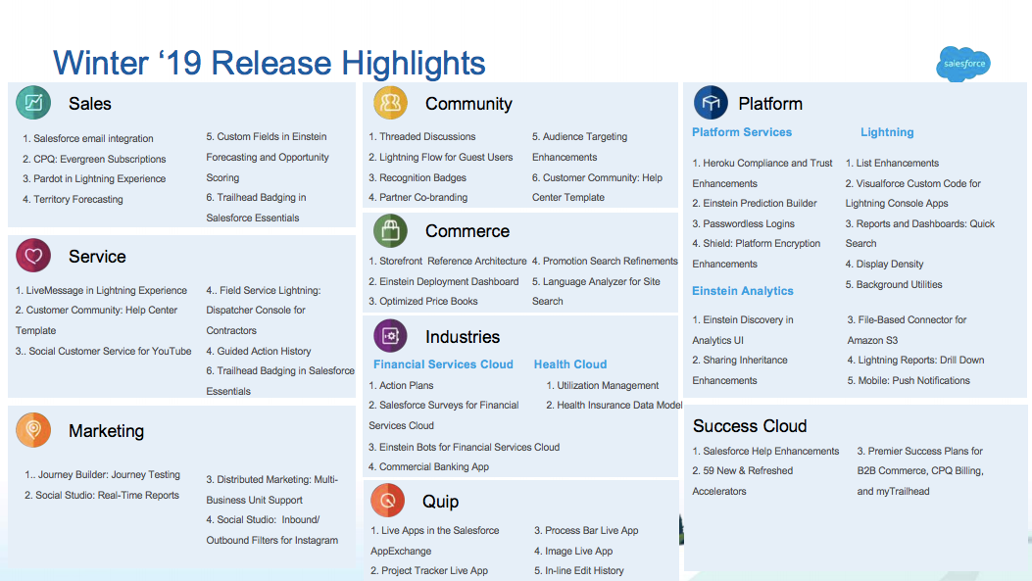Click 'Optimized Price Books' item
1032x581 pixels.
pyautogui.click(x=423, y=302)
